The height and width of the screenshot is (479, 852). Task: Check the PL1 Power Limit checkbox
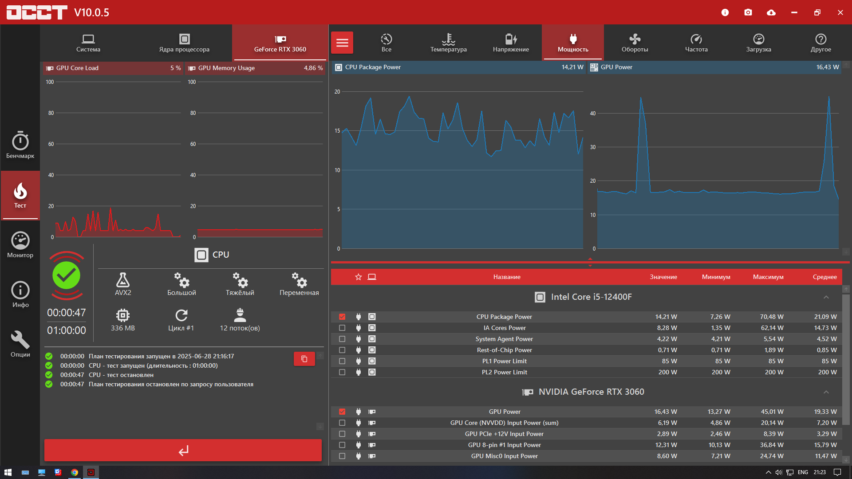click(342, 361)
